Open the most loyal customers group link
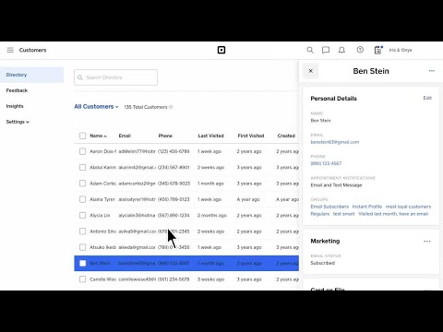Image resolution: width=443 pixels, height=332 pixels. click(408, 207)
